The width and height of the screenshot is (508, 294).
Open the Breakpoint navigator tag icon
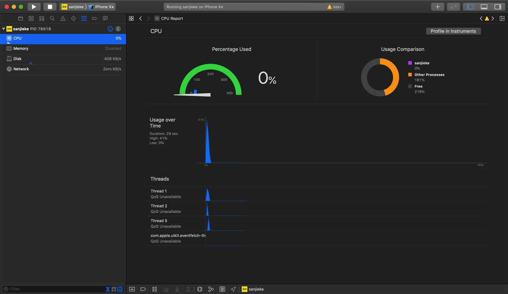[95, 18]
